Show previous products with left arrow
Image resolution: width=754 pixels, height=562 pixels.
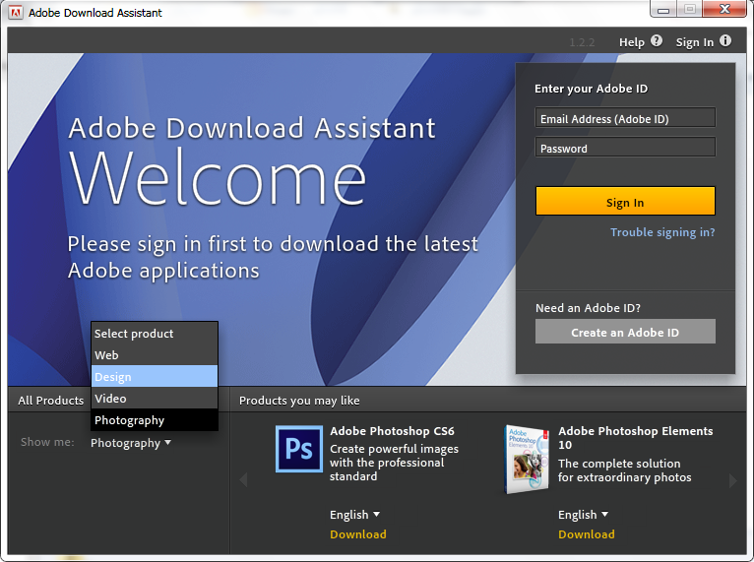click(x=243, y=479)
